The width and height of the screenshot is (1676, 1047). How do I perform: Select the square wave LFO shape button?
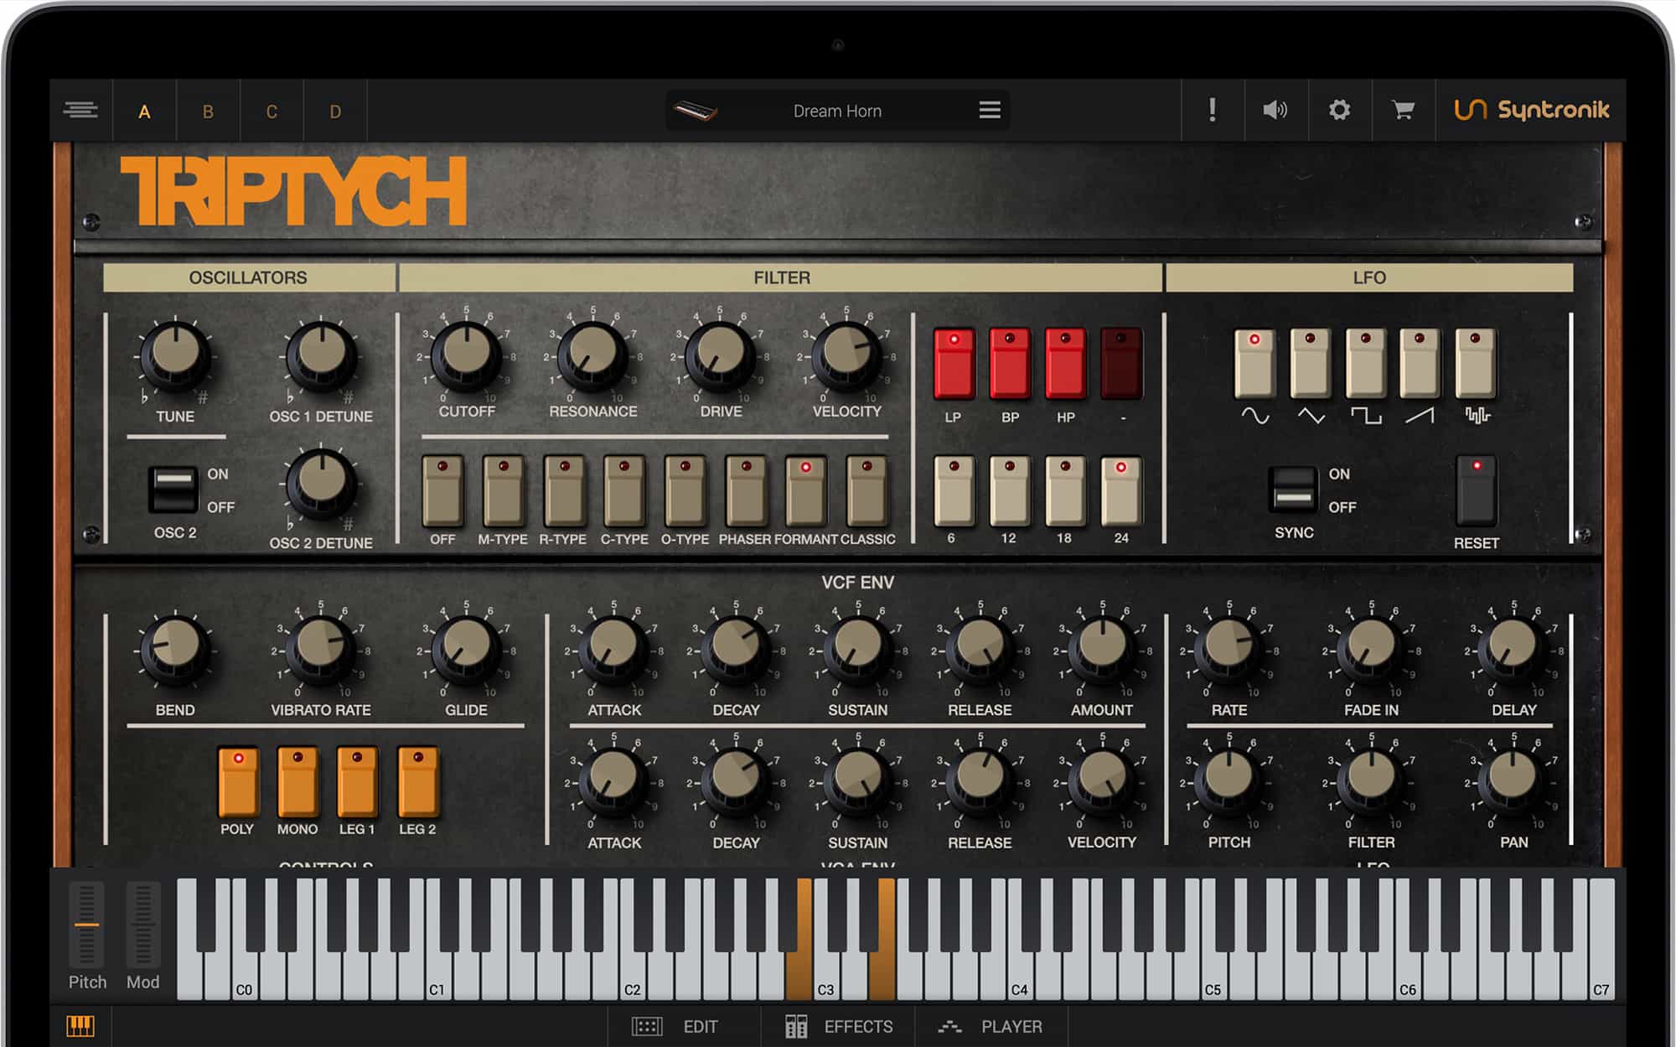tap(1365, 363)
